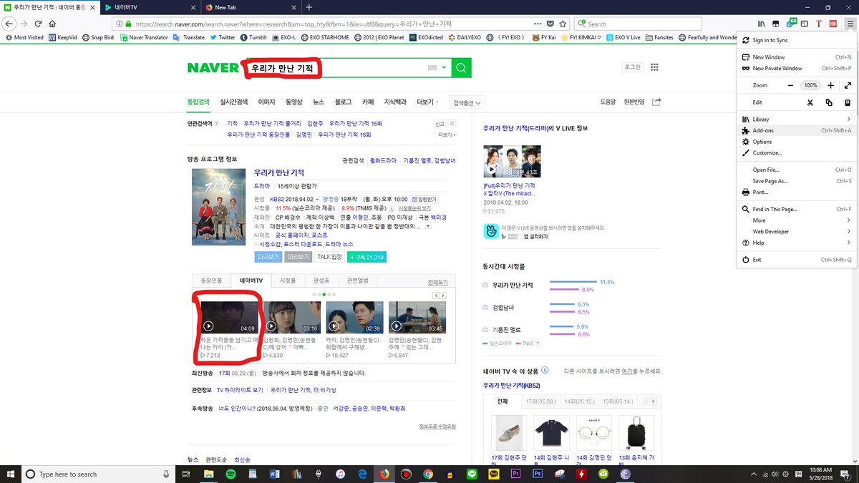Open the Firefox hamburger menu button
The height and width of the screenshot is (483, 859).
click(x=850, y=24)
